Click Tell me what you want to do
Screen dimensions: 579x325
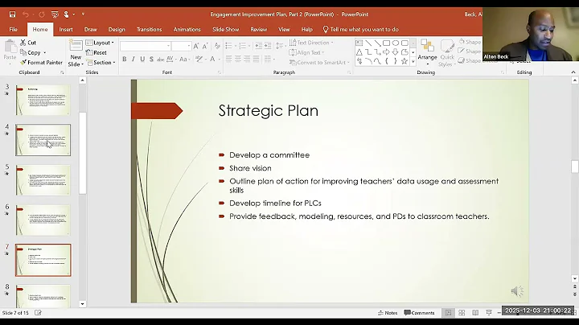point(360,30)
